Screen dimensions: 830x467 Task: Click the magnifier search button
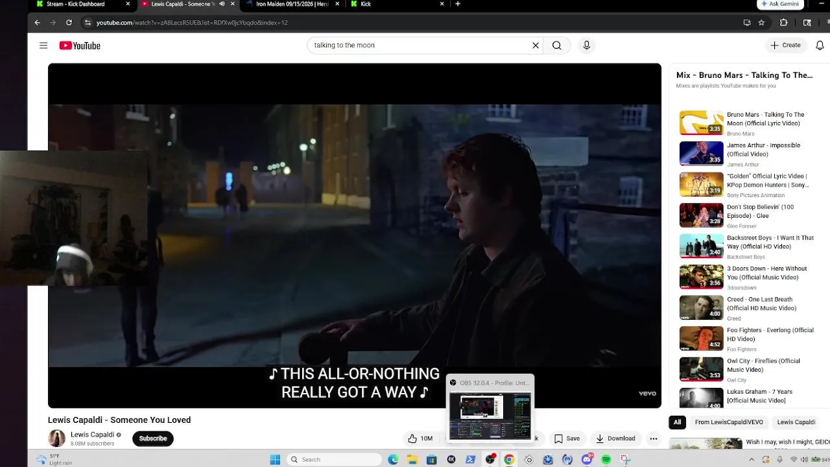click(x=556, y=45)
